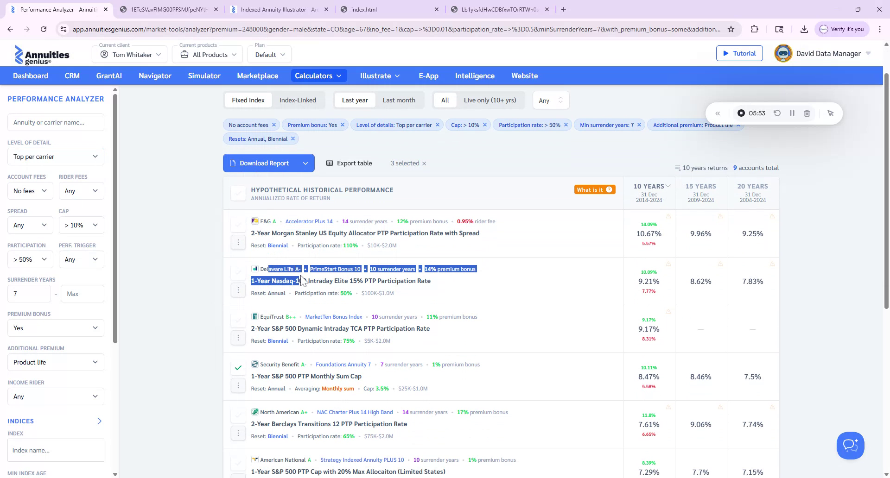Pause the screen recording
Image resolution: width=890 pixels, height=478 pixels.
point(792,113)
